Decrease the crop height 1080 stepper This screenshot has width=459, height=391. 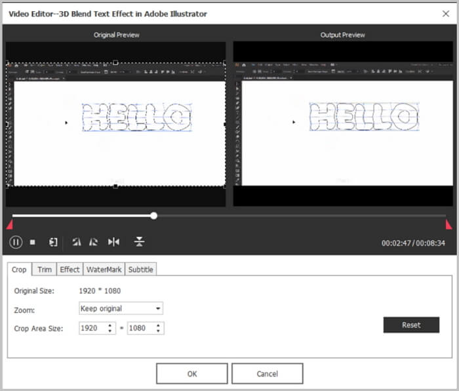(159, 331)
